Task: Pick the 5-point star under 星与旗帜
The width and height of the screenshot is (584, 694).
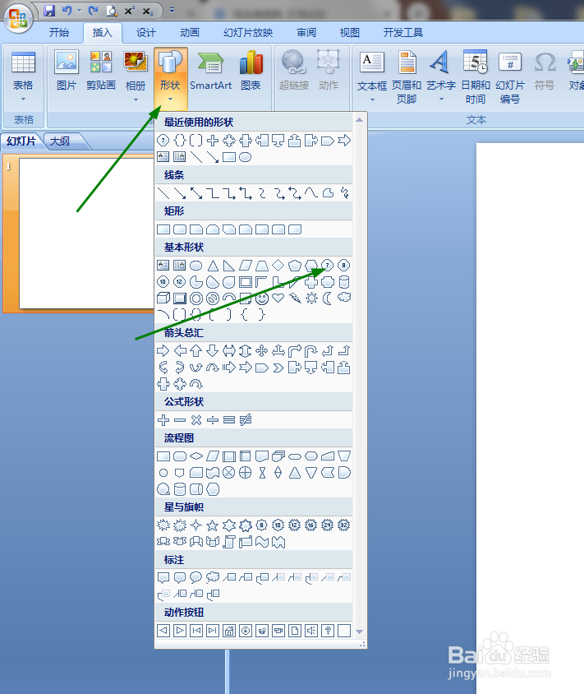Action: pyautogui.click(x=213, y=525)
